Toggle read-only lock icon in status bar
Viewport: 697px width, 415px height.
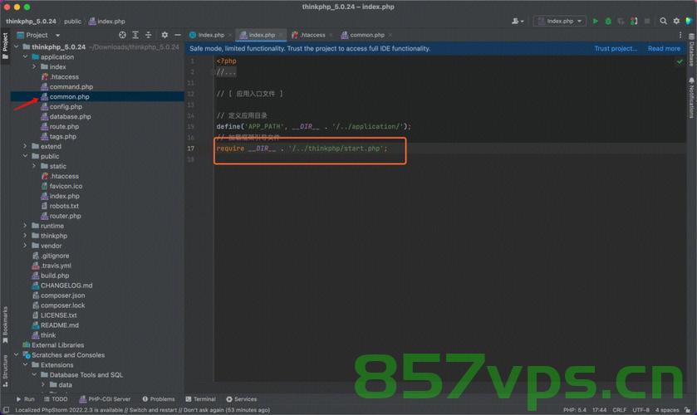click(688, 410)
